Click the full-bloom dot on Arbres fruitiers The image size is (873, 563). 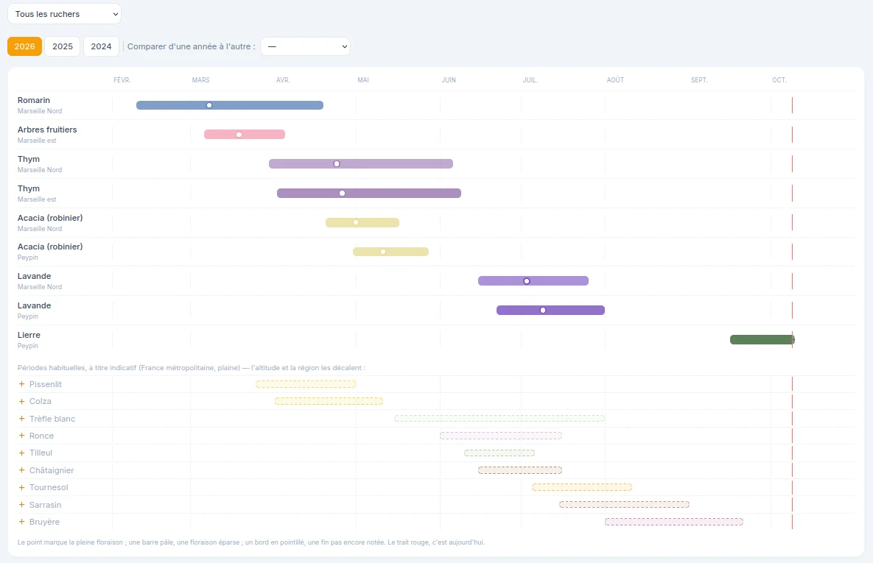point(239,135)
